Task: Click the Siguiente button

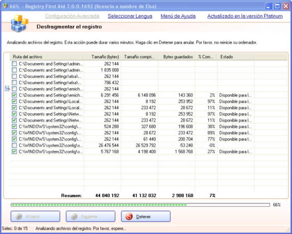Action: 91,216
